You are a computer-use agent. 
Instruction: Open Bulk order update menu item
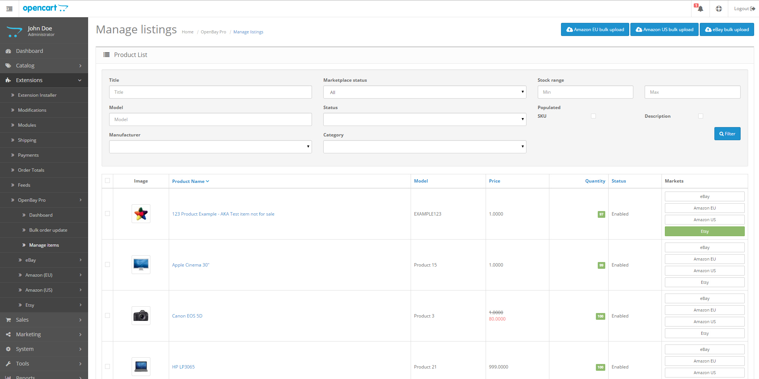[x=44, y=230]
